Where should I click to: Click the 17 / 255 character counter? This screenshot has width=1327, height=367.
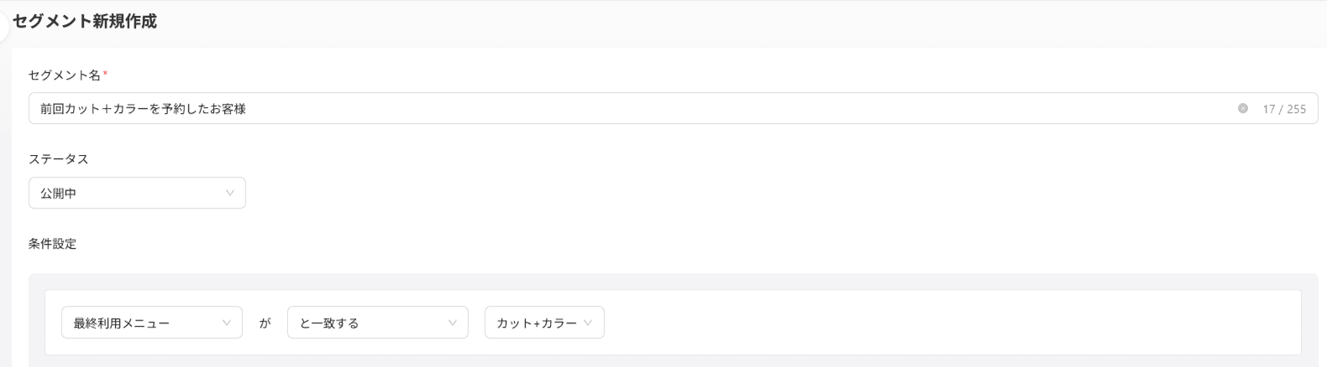tap(1284, 109)
